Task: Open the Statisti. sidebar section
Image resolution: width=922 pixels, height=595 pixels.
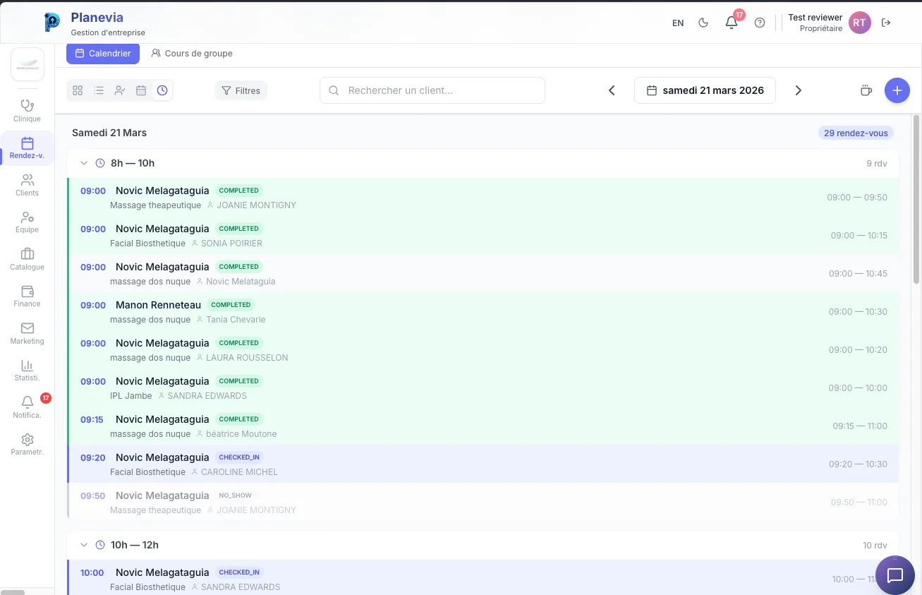Action: click(28, 370)
